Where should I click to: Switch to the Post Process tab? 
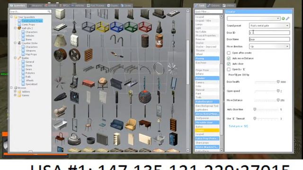(x=96, y=6)
